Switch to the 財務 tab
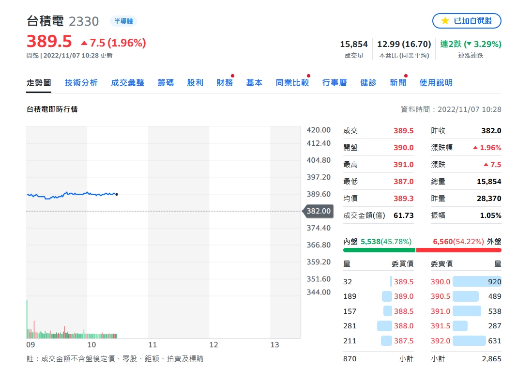The height and width of the screenshot is (370, 517). [225, 83]
